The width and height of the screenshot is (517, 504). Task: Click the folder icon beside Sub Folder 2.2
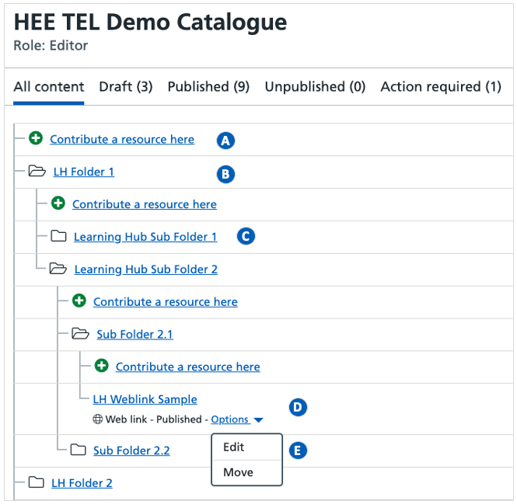click(x=79, y=450)
